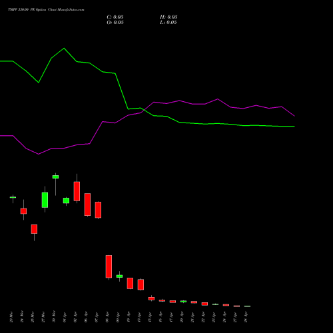
Task: Click the '01 Apr' date axis label
Action: click(x=65, y=317)
